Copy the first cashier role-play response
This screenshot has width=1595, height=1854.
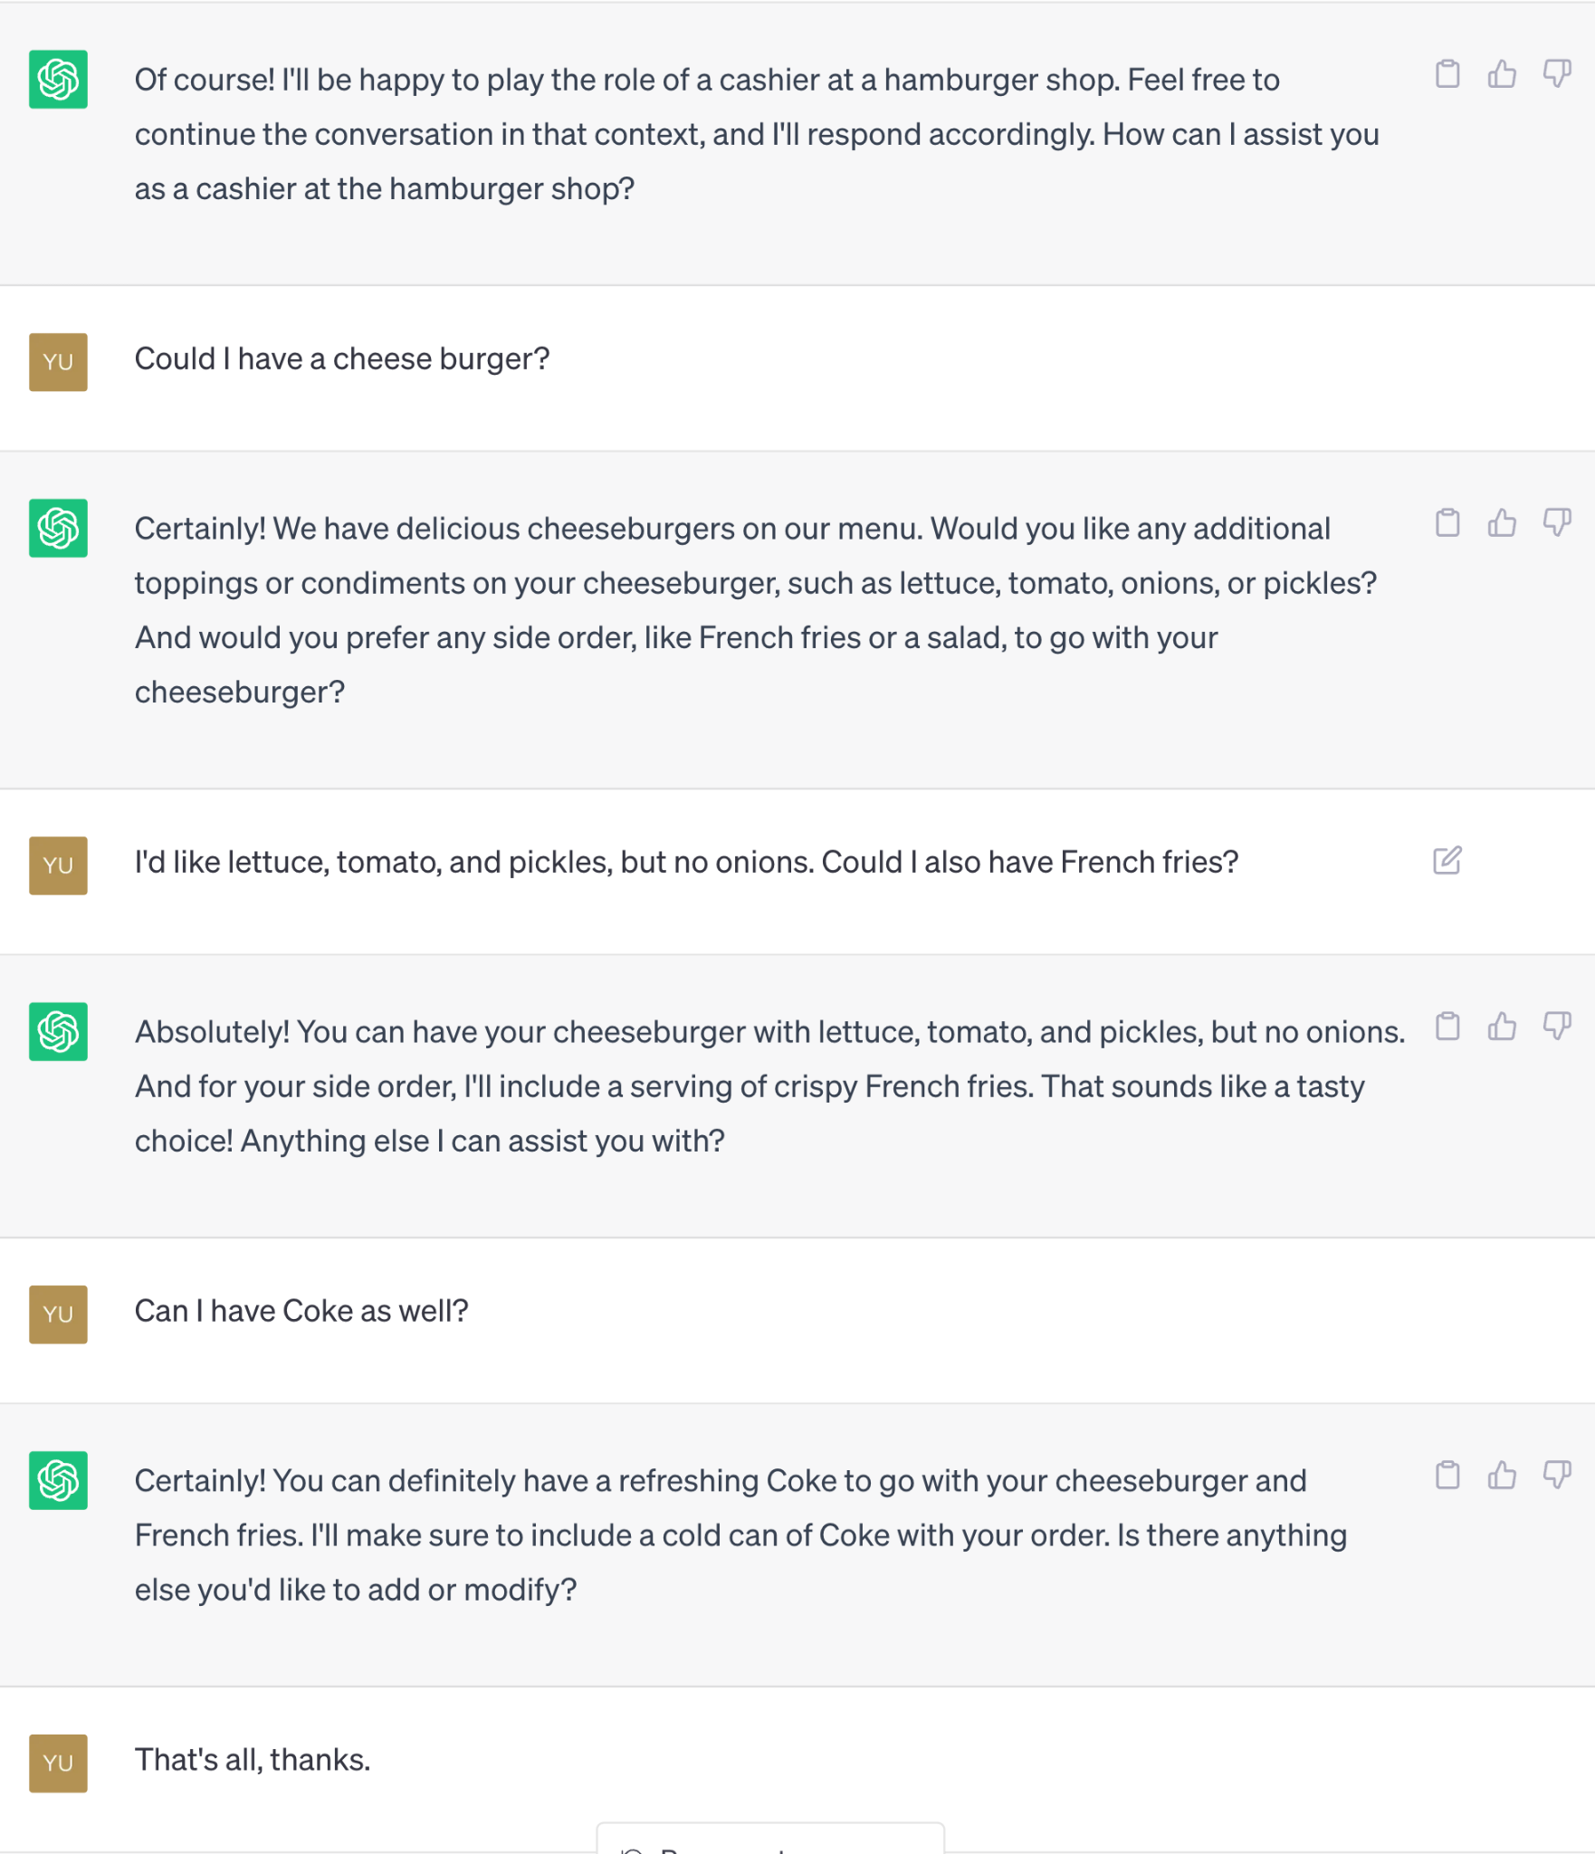click(1447, 73)
